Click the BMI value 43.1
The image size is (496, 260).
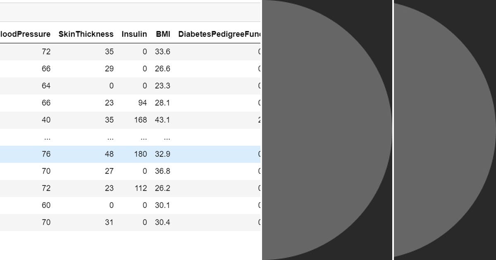point(162,120)
